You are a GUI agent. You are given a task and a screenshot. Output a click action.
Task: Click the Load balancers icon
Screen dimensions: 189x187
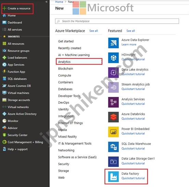click(4, 58)
